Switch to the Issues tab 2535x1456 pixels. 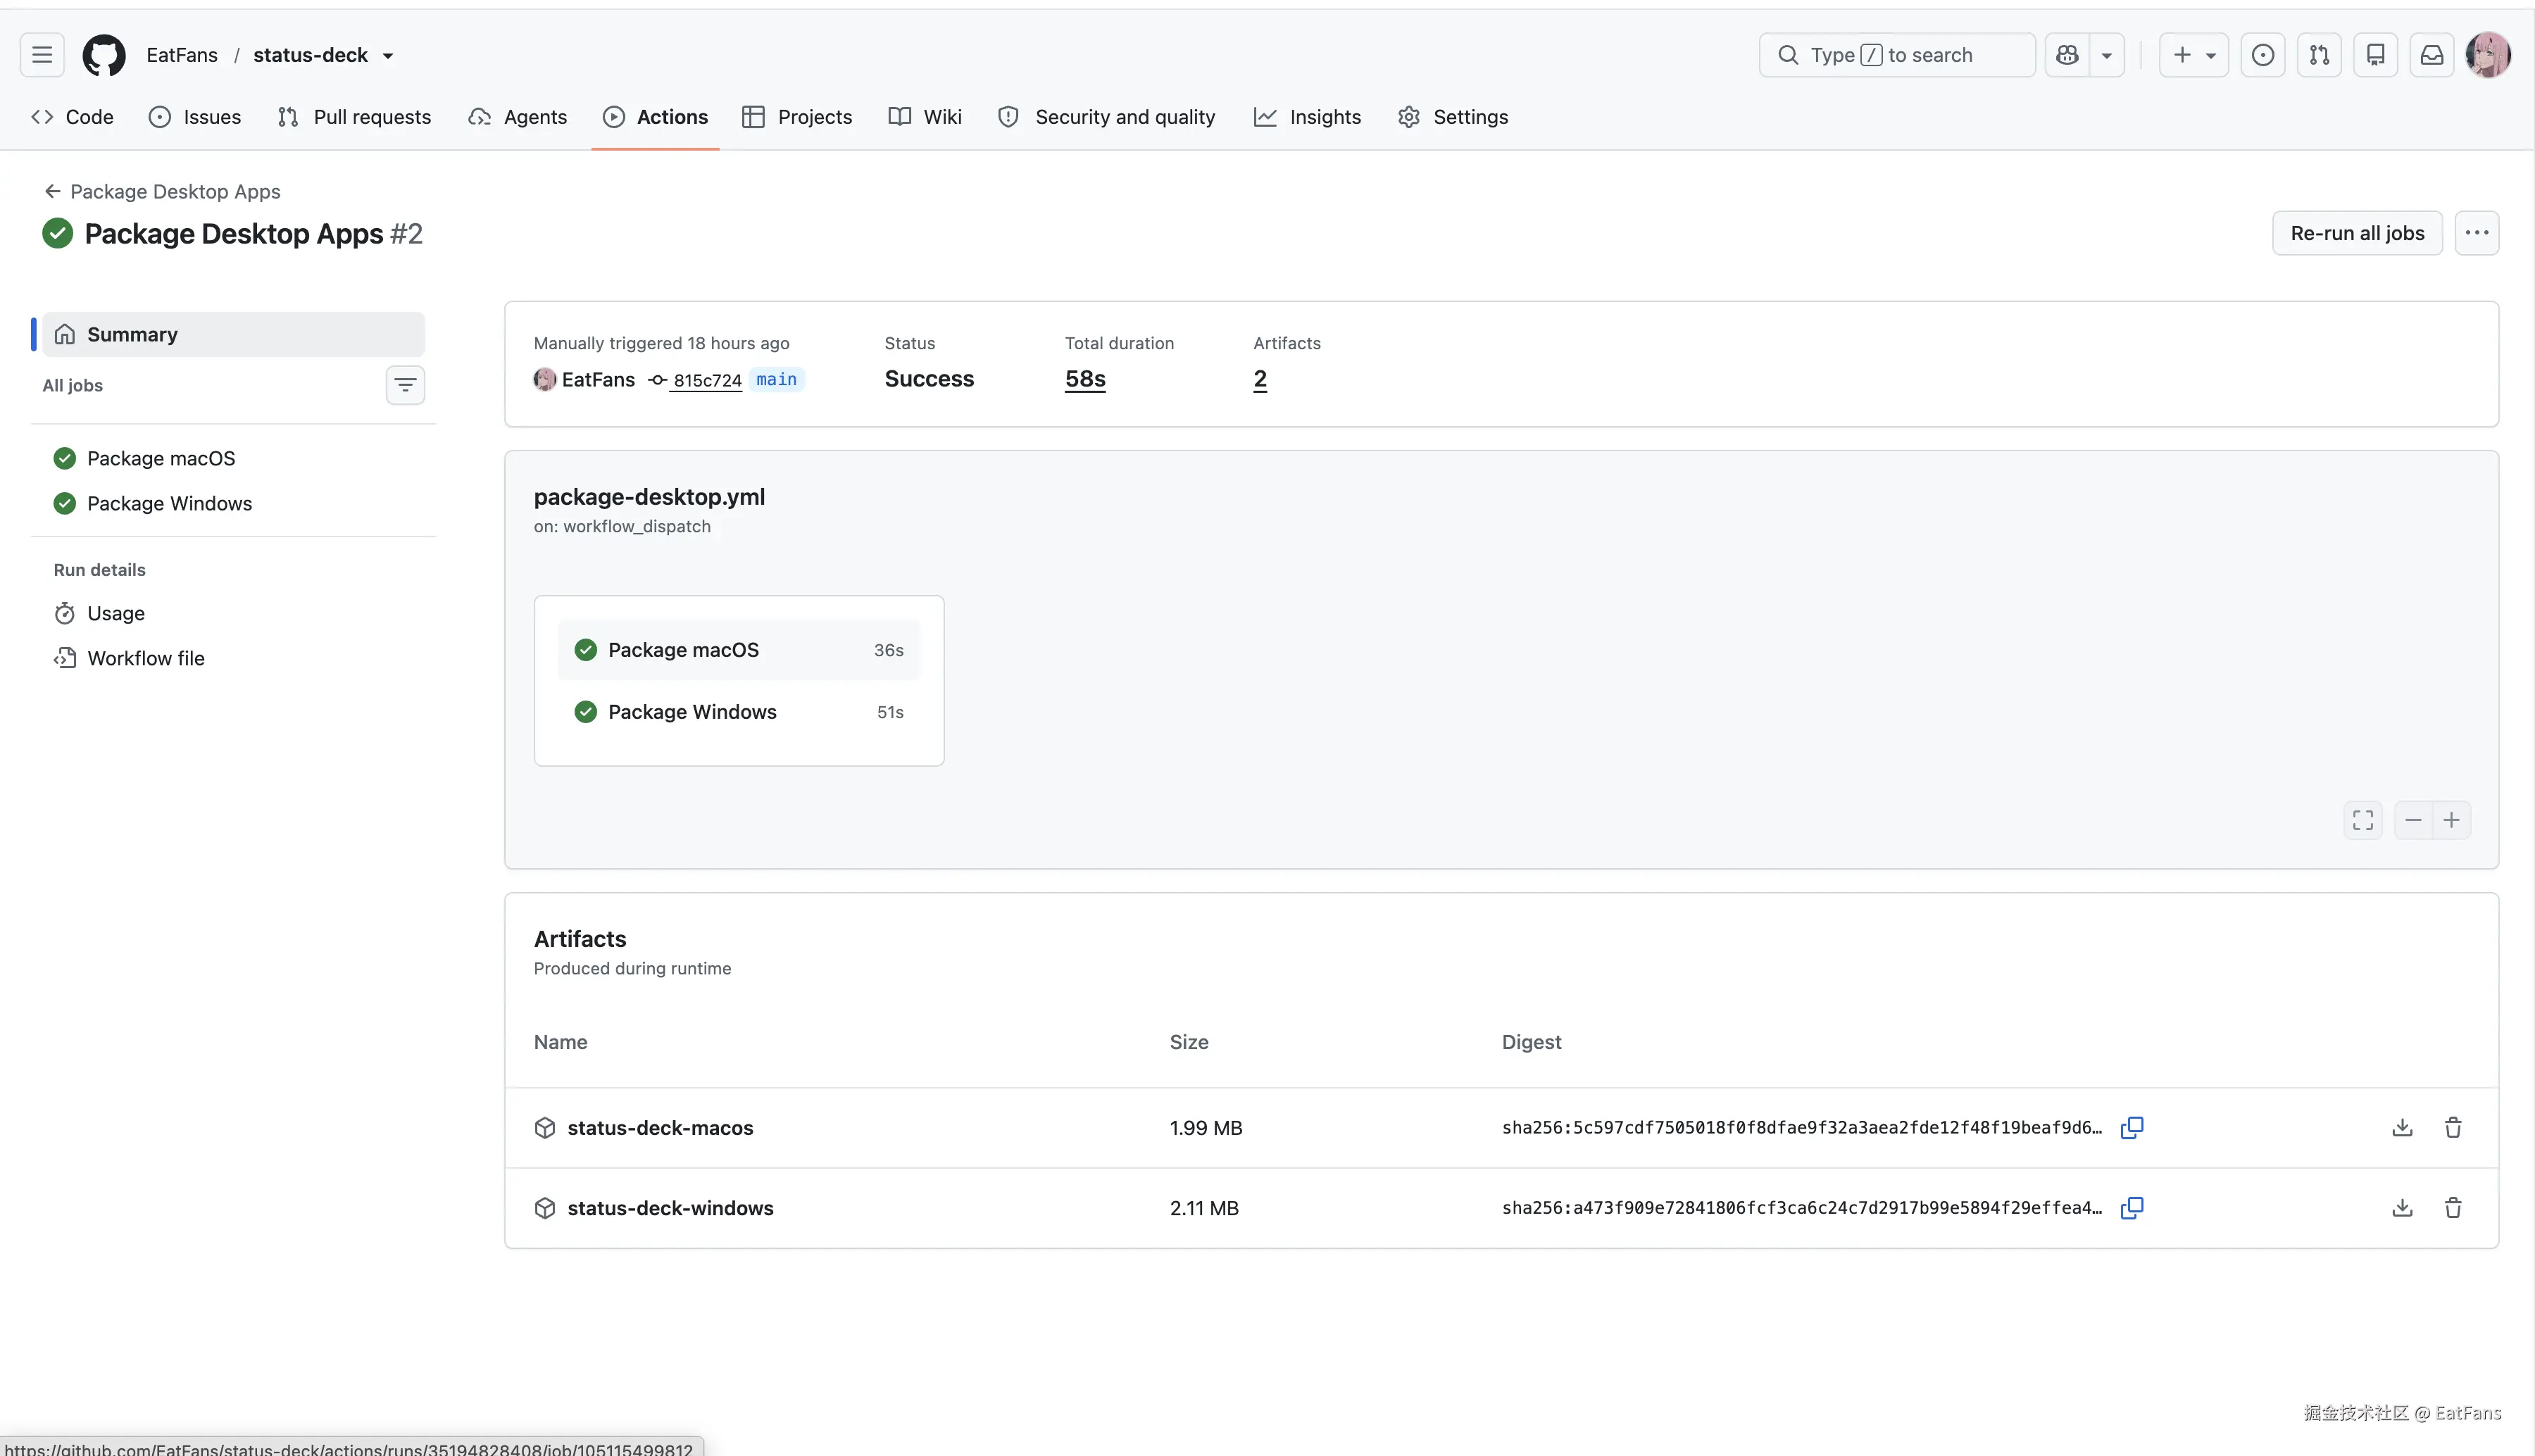[195, 117]
